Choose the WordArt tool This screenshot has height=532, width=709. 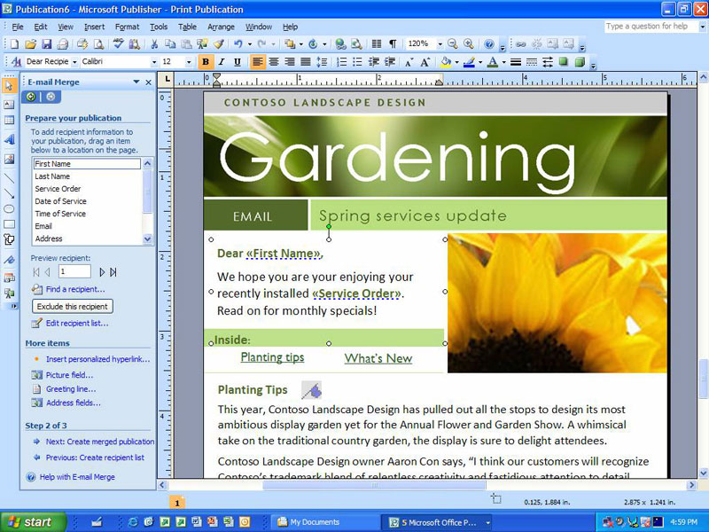[x=9, y=139]
